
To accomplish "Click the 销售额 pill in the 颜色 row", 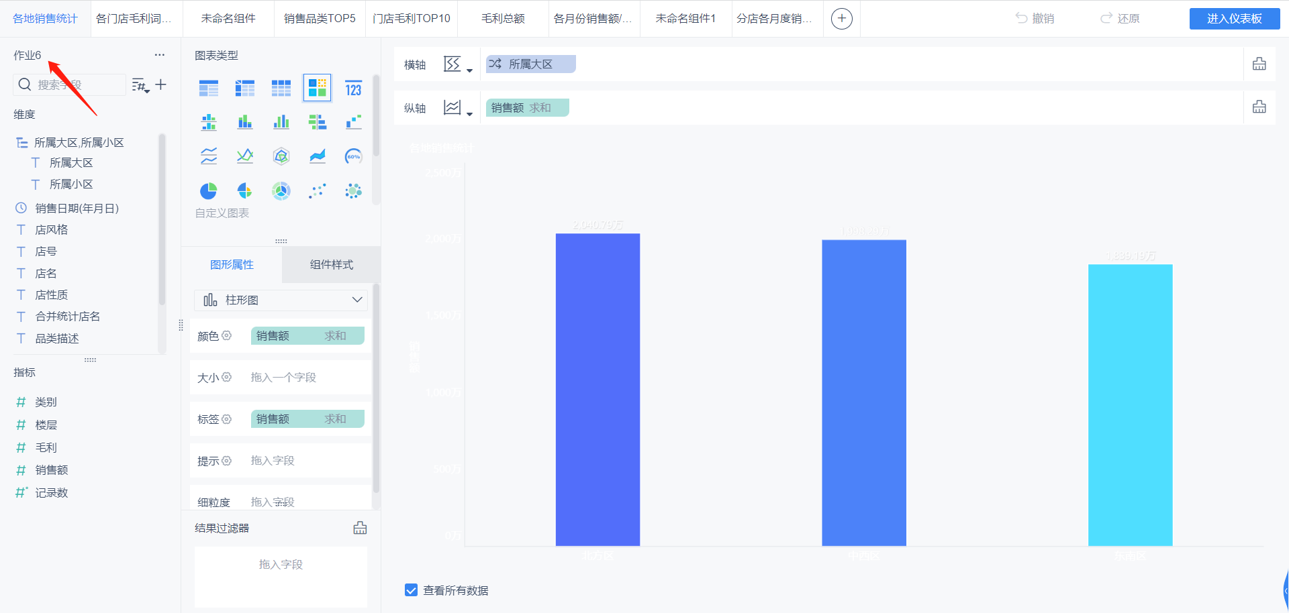I will [x=307, y=335].
